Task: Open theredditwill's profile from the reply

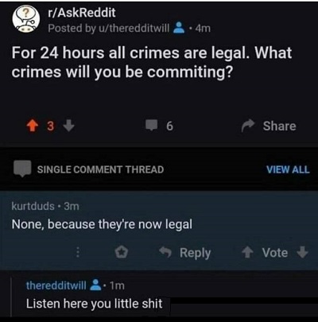Action: click(x=56, y=285)
